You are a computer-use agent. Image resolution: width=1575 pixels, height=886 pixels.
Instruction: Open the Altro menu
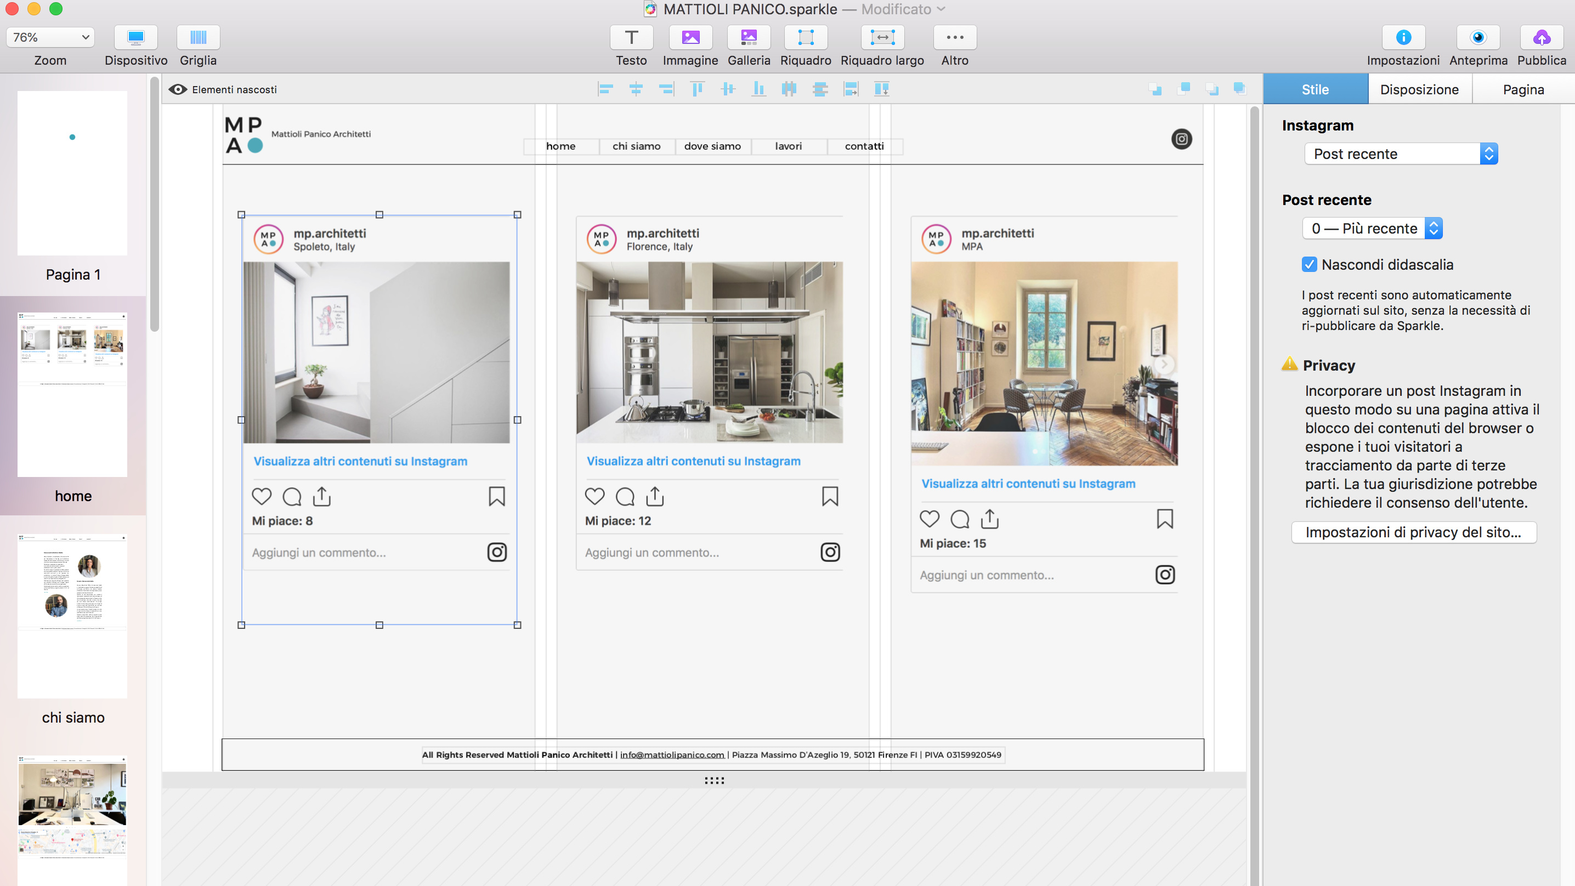pyautogui.click(x=954, y=37)
